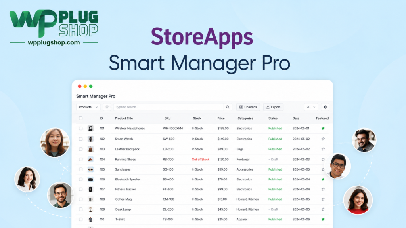Click T-Shirt product thumbnail

coord(90,219)
